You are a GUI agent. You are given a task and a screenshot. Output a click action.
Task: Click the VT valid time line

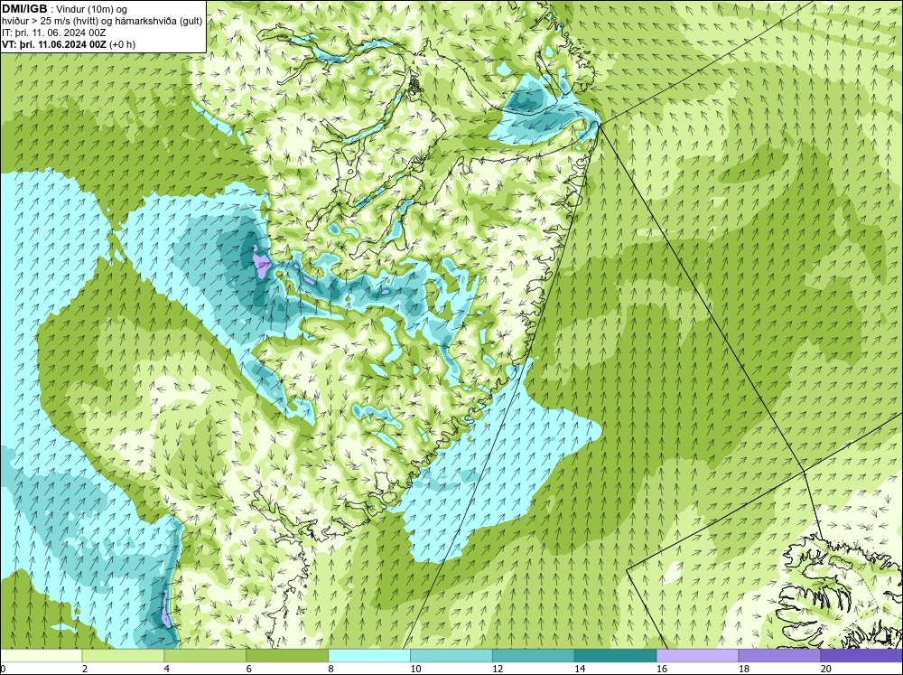click(69, 44)
